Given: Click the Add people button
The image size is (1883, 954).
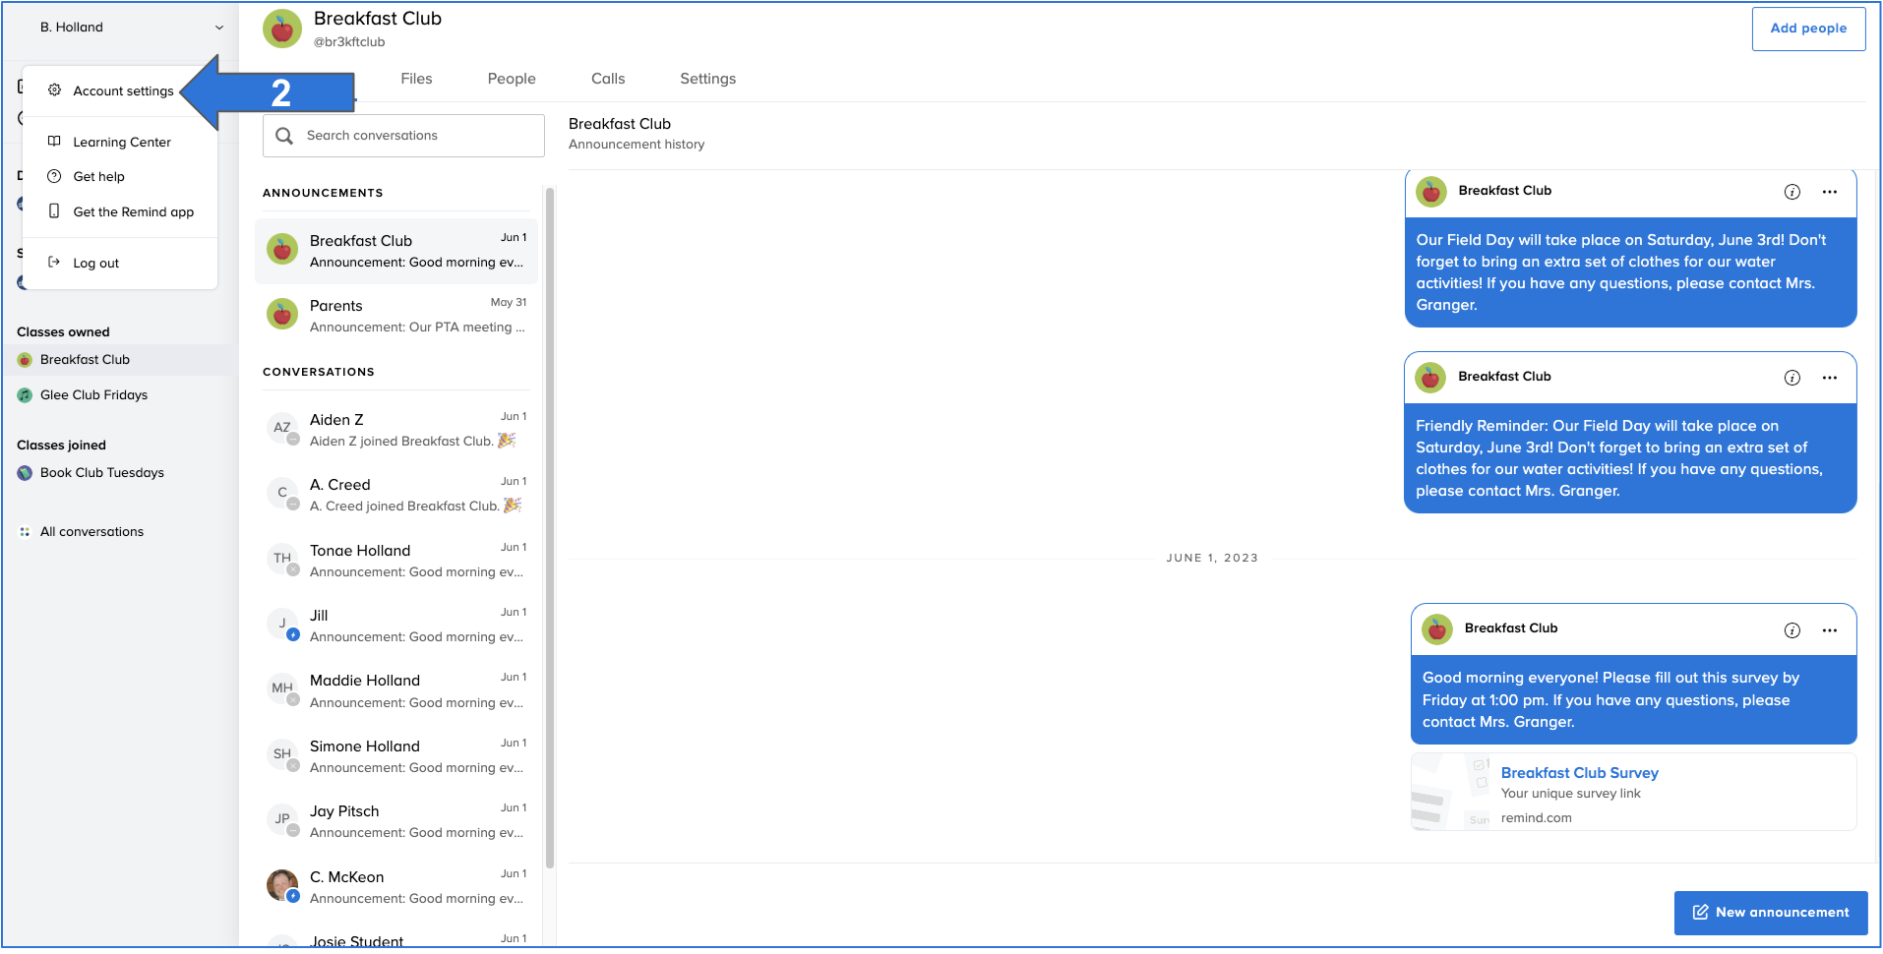Looking at the screenshot, I should [1808, 28].
